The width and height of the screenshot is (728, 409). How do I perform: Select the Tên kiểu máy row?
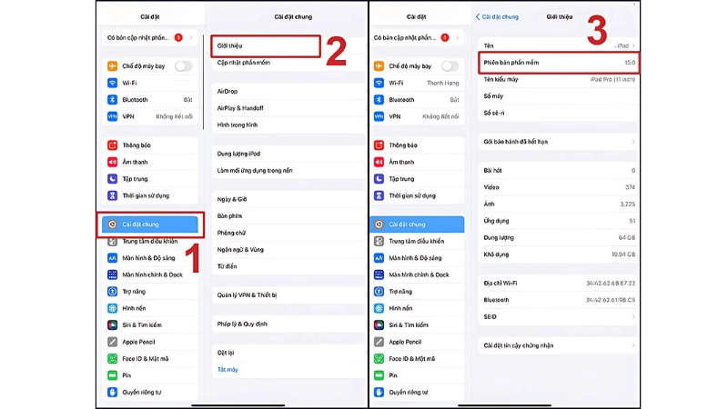pos(559,79)
